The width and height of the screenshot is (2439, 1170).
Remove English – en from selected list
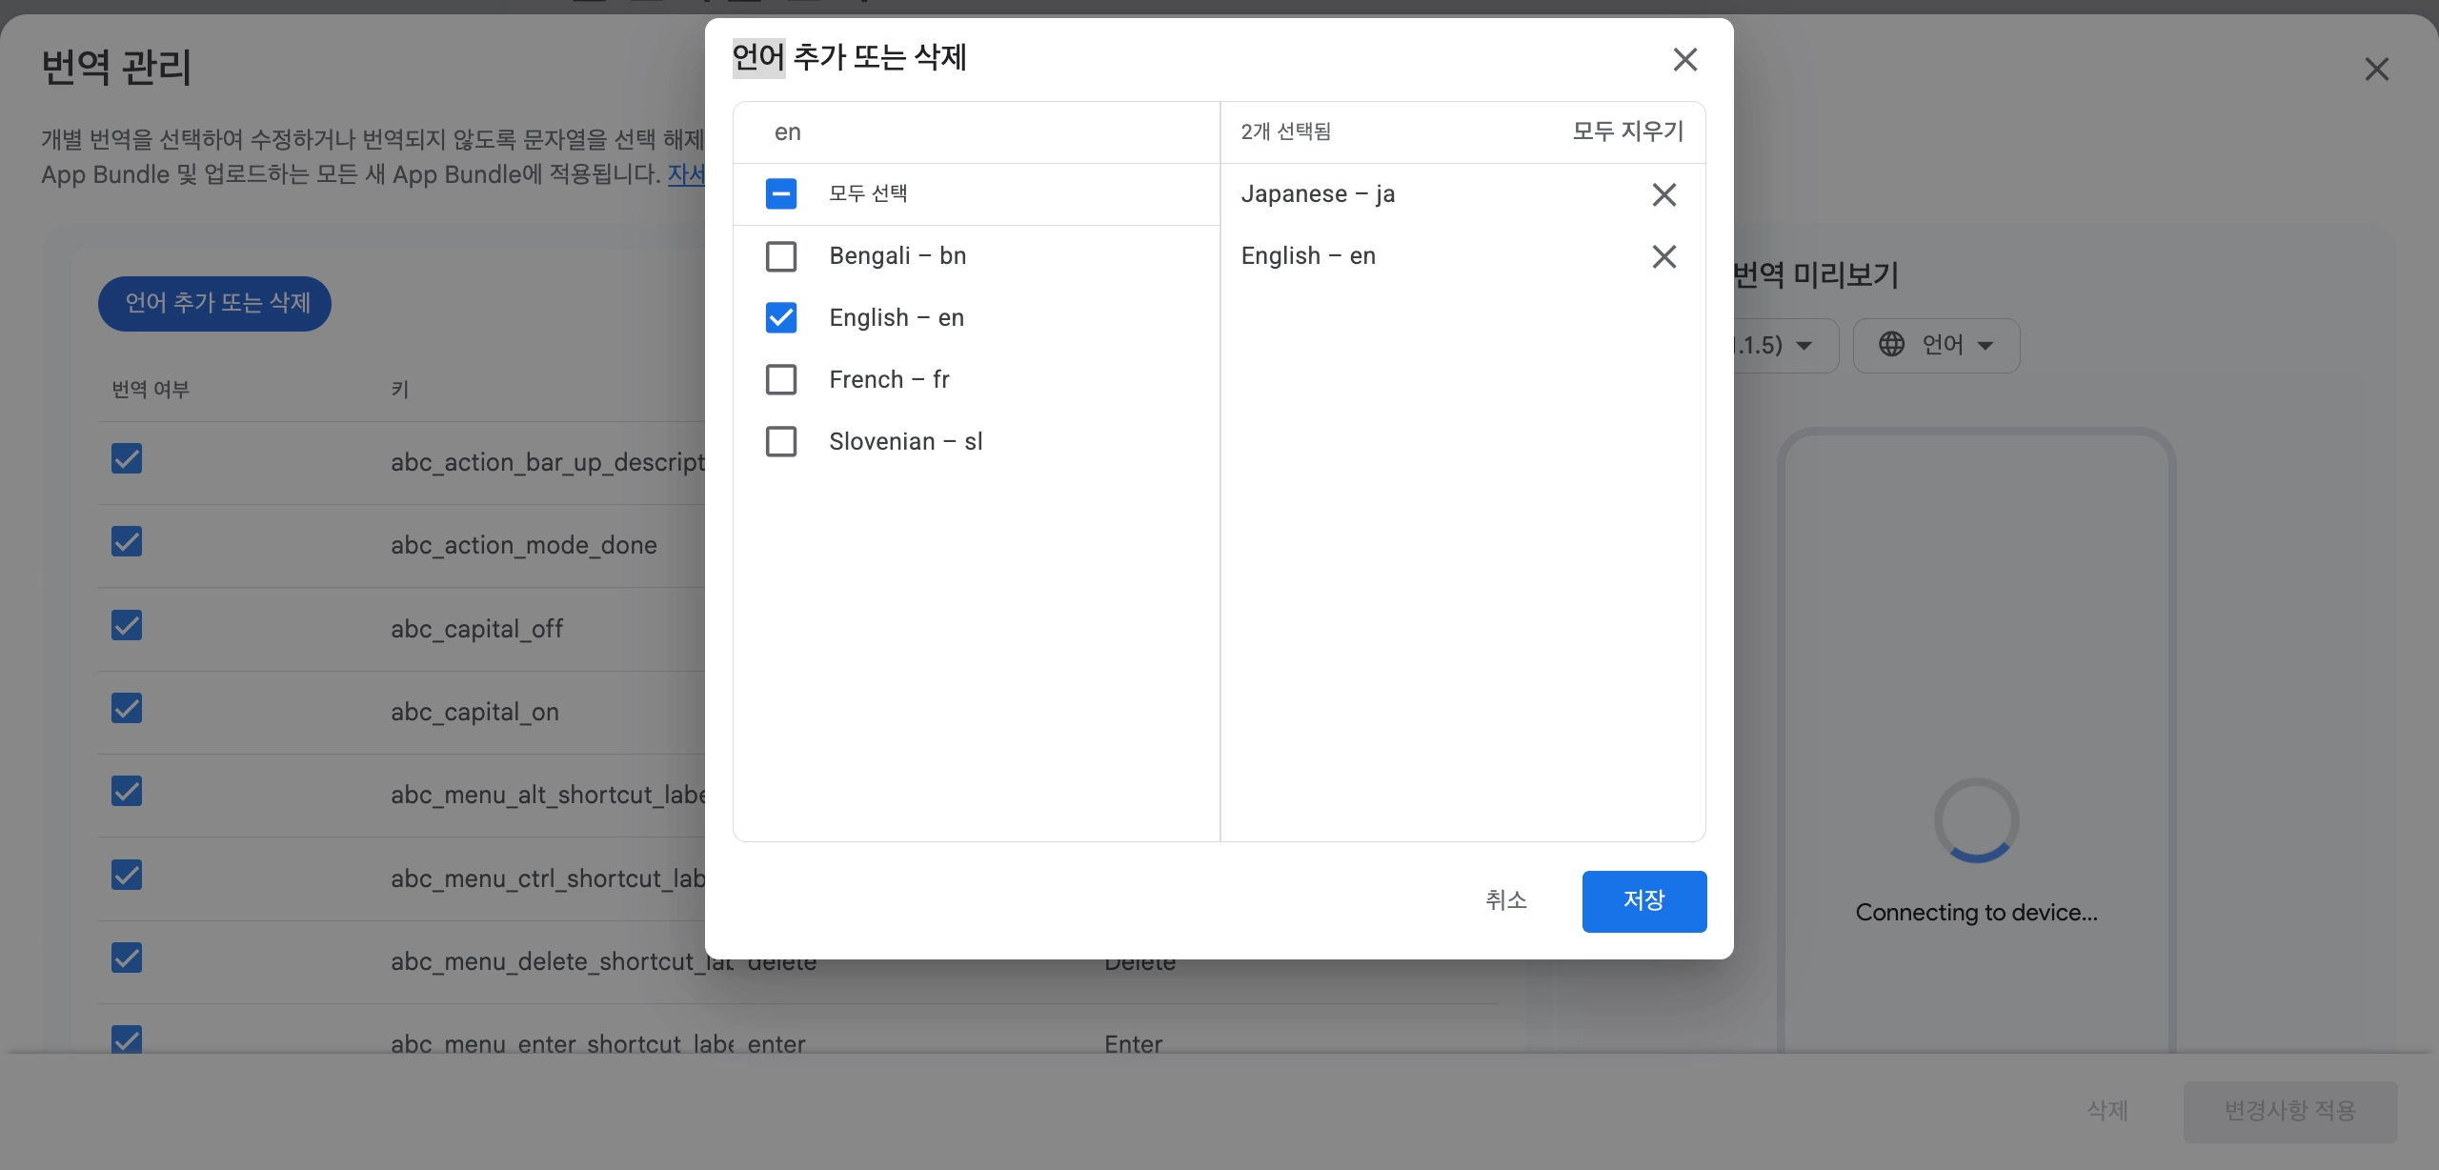click(x=1663, y=256)
